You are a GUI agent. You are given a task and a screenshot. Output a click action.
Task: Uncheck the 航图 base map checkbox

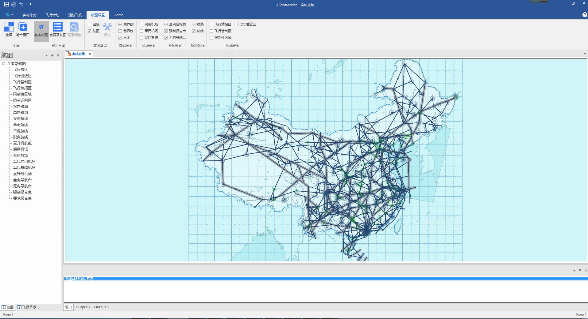click(x=90, y=31)
